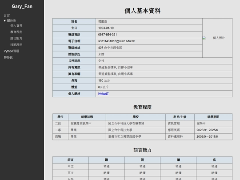Select 教育程度 in the sidebar menu

coord(16,32)
